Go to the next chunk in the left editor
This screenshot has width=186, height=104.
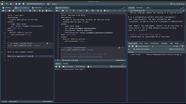[43, 11]
